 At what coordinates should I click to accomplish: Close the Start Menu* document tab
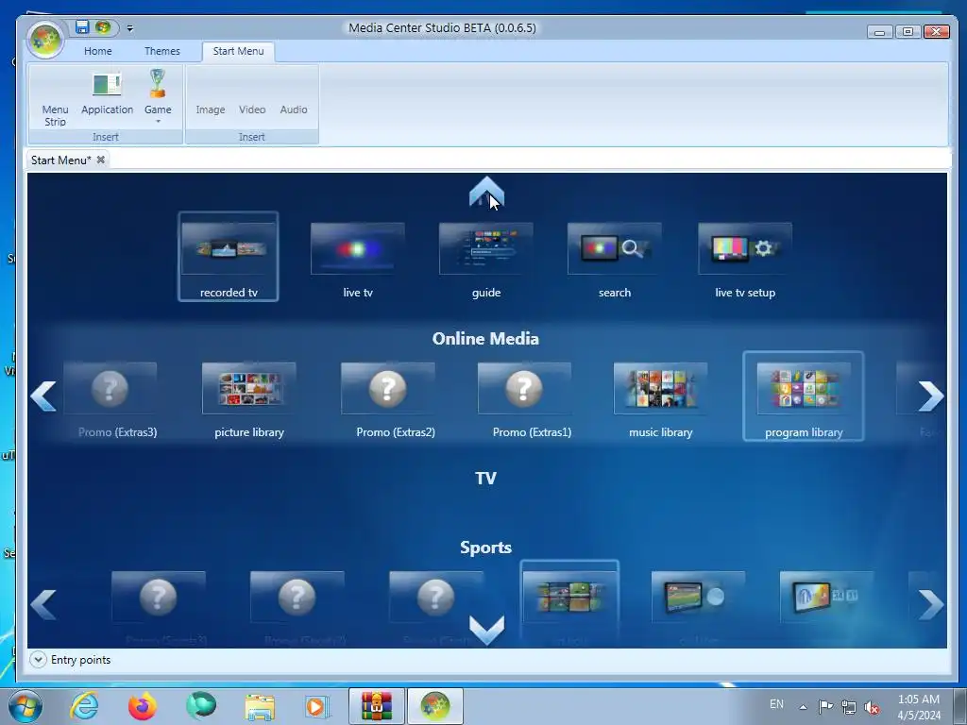click(x=100, y=160)
